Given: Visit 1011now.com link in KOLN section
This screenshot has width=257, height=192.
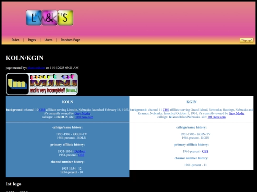Looking at the screenshot, I should [84, 117].
